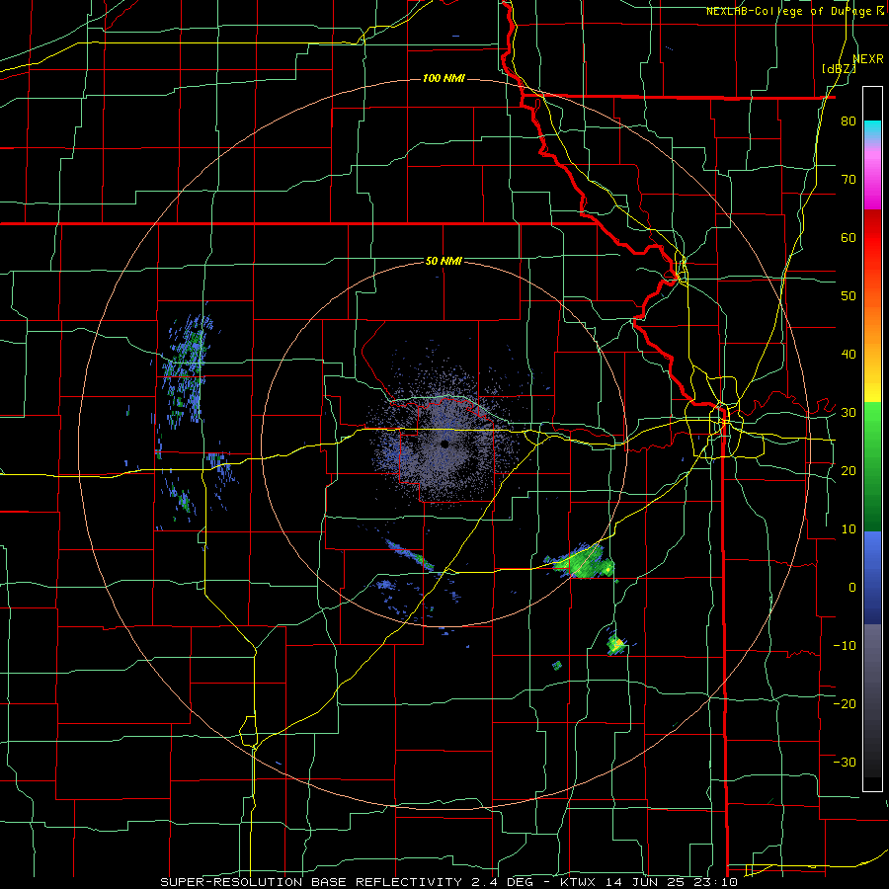Click the [dBZ] unit label

[839, 68]
